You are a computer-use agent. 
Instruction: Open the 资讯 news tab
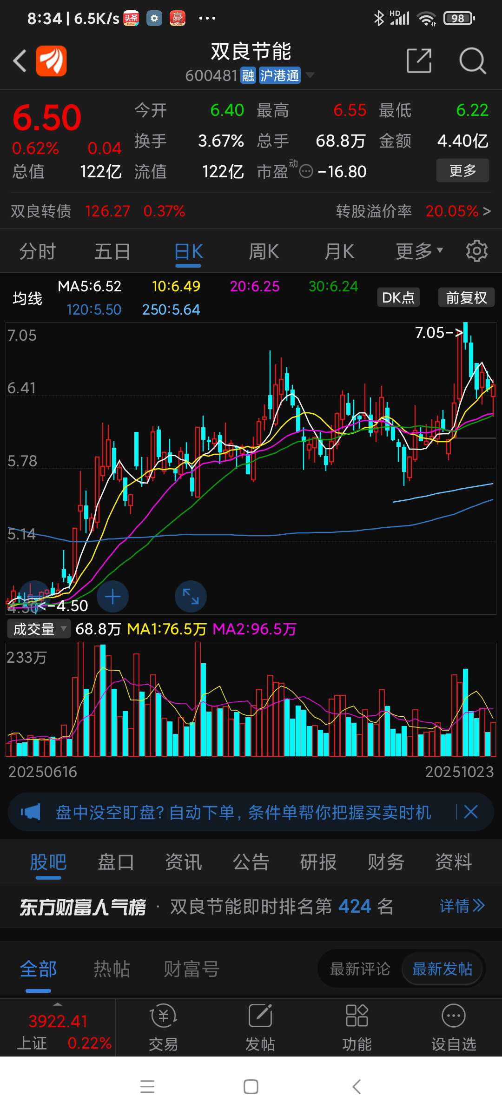point(184,862)
